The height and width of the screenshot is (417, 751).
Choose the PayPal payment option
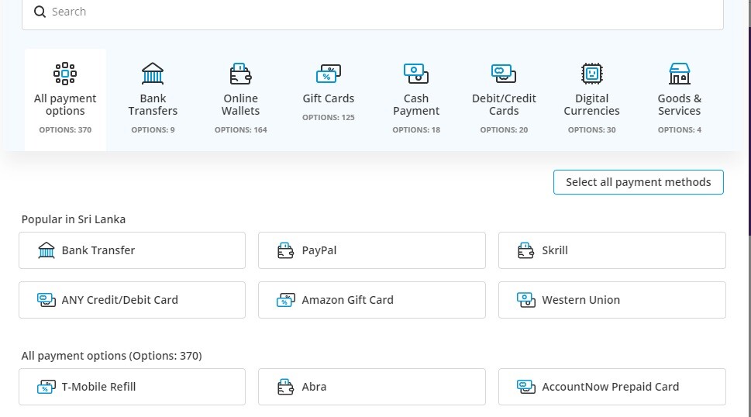click(x=372, y=250)
